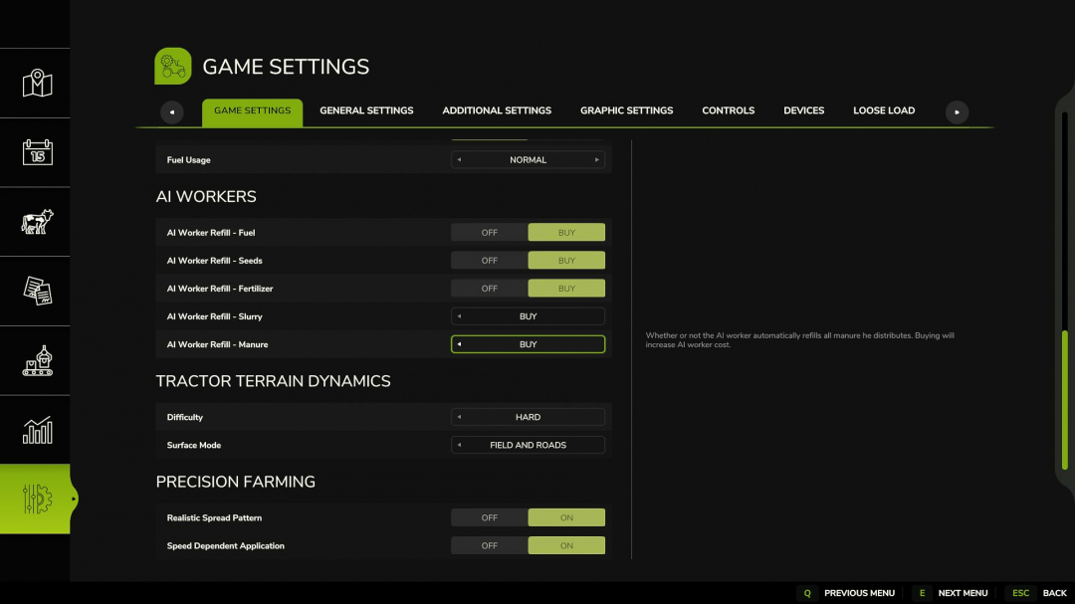Switch to the Game Settings tab
The width and height of the screenshot is (1075, 604).
click(252, 111)
